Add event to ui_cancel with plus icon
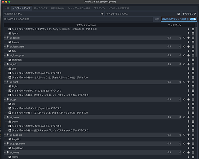The image size is (199, 159). pos(188,38)
